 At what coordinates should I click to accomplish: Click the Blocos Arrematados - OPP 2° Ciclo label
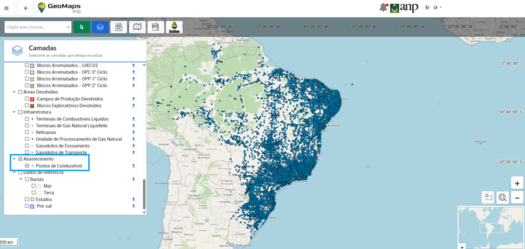[72, 86]
